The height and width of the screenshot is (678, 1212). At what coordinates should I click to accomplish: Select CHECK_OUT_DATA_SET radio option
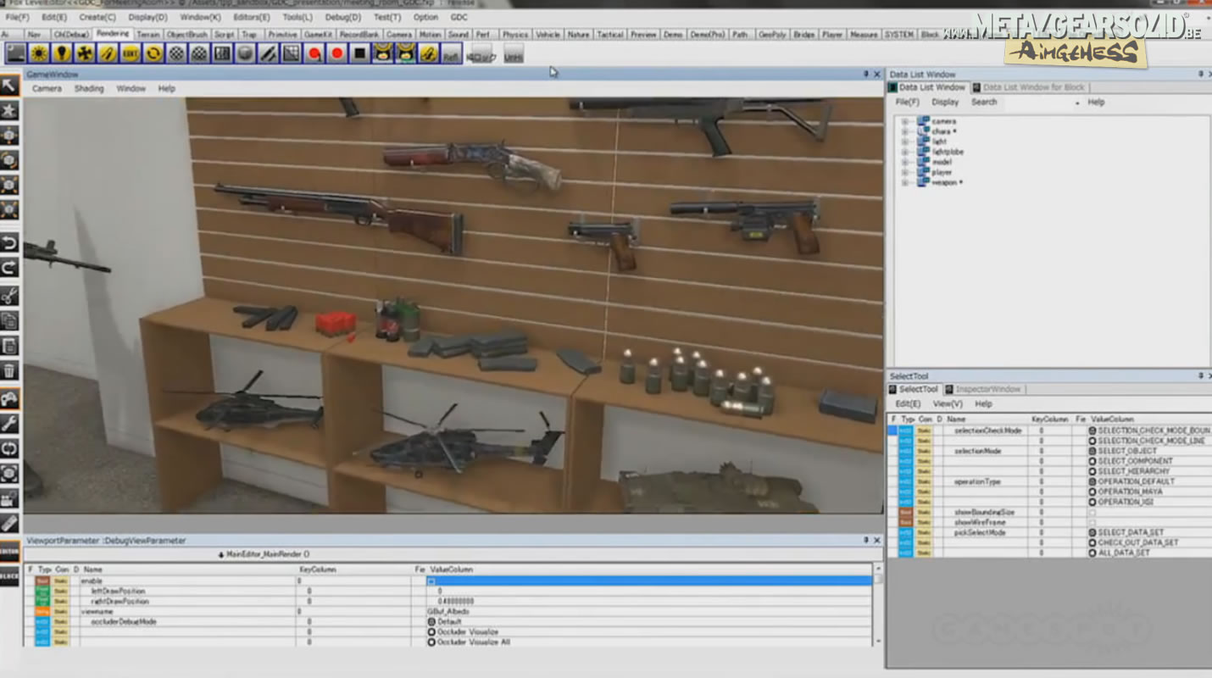coord(1092,542)
